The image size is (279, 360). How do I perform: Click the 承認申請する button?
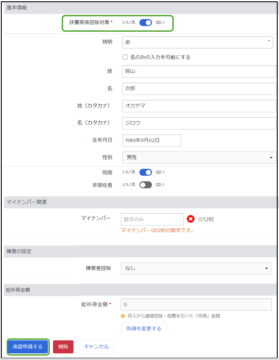[x=28, y=346]
